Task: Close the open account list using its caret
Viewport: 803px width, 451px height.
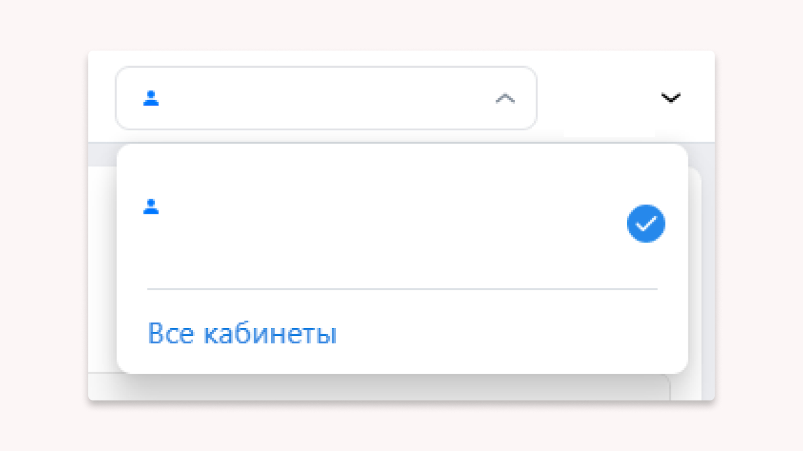Action: [x=505, y=98]
